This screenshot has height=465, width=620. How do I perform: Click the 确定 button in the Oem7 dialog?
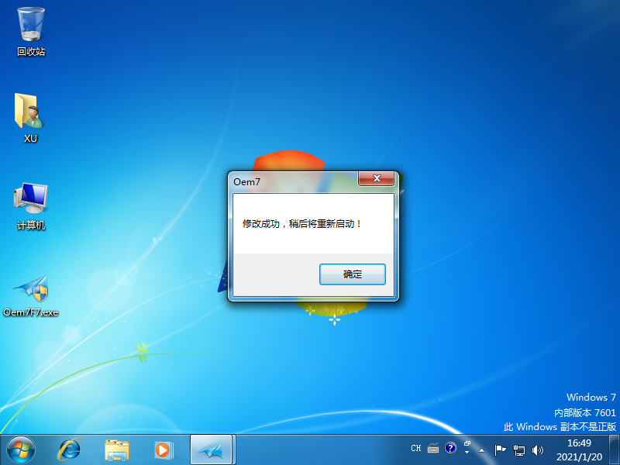[353, 274]
